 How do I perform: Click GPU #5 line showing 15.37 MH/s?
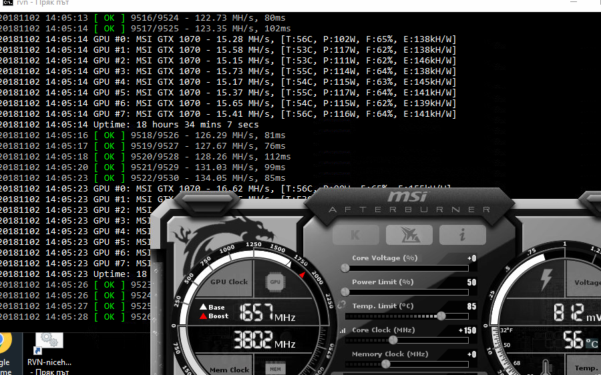228,93
